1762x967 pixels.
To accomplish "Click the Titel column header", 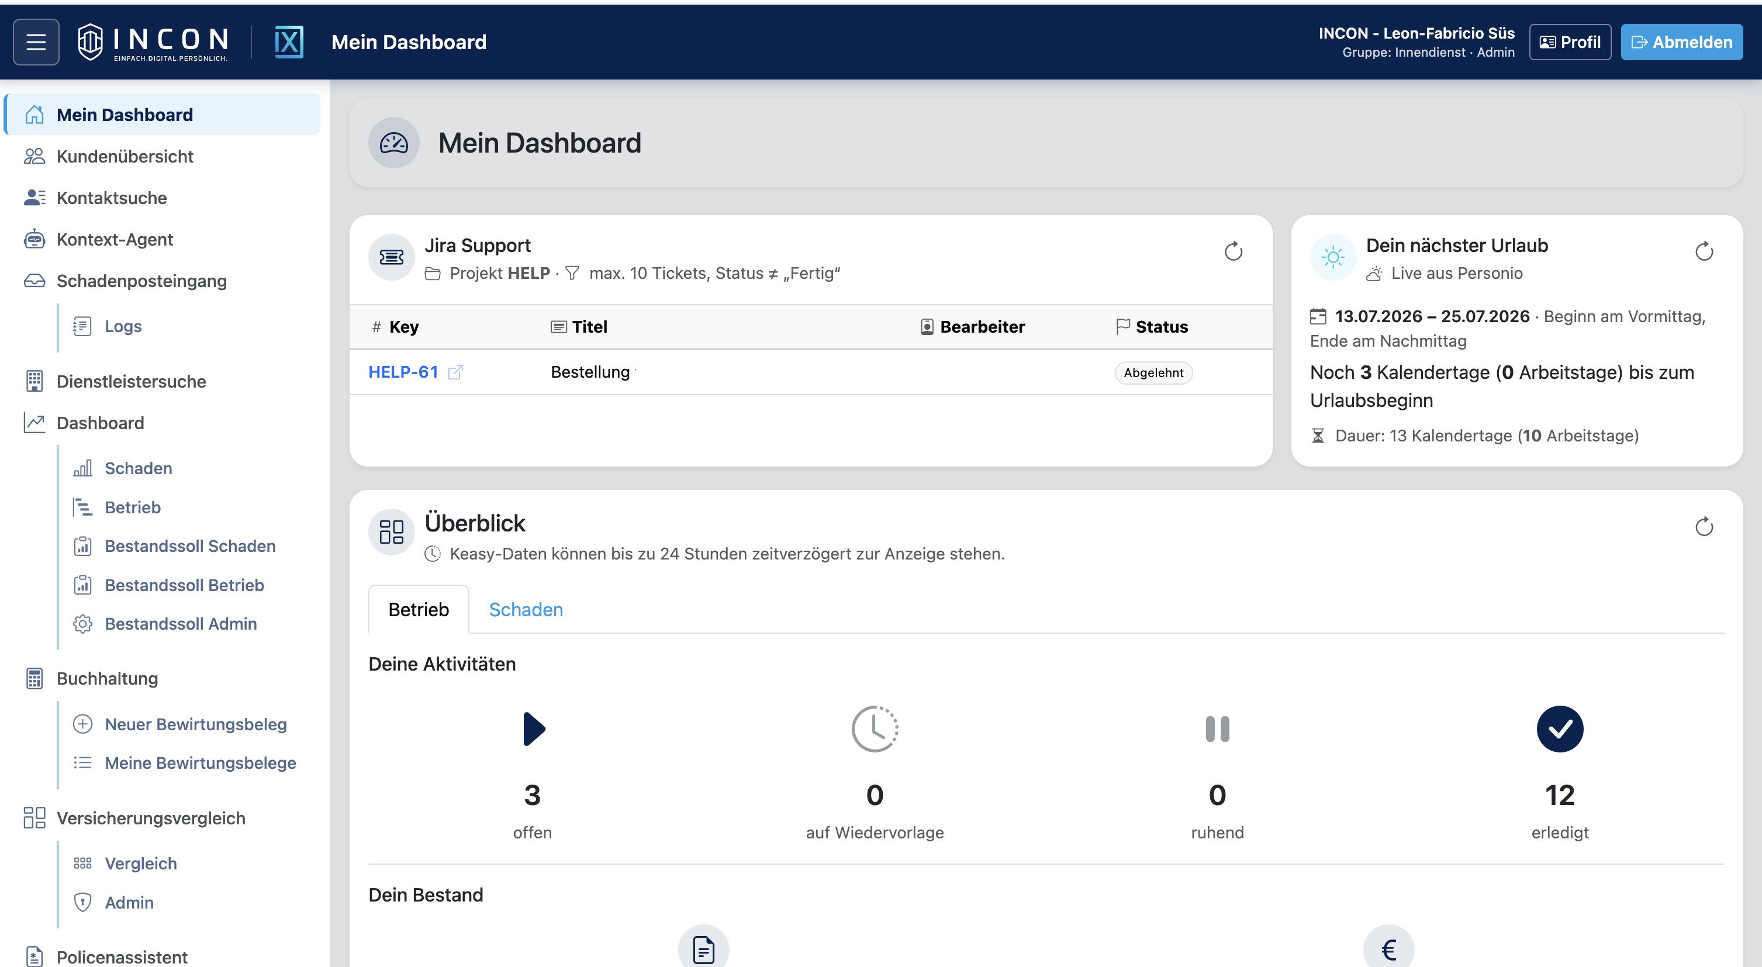I will [579, 327].
